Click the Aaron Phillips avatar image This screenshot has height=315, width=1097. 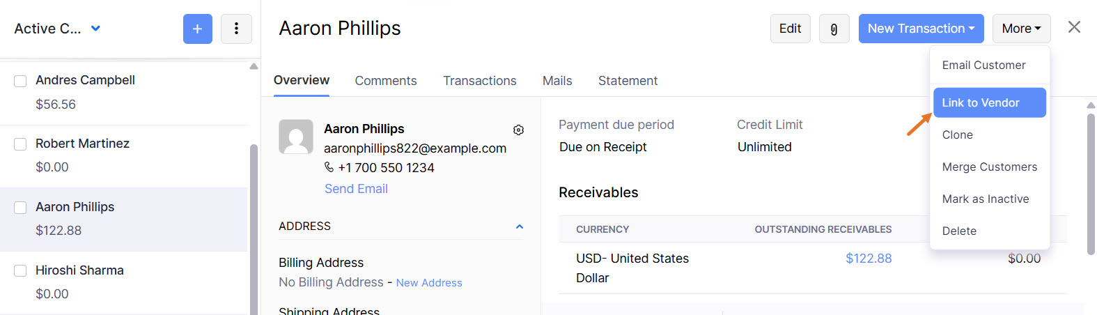(x=296, y=137)
